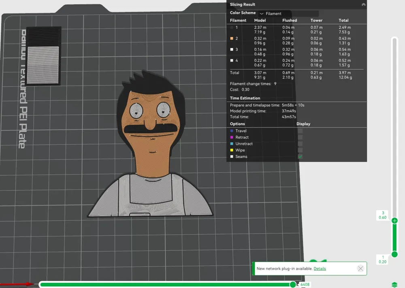This screenshot has width=405, height=288.
Task: Click filament 4 white color swatch
Action: click(x=232, y=60)
